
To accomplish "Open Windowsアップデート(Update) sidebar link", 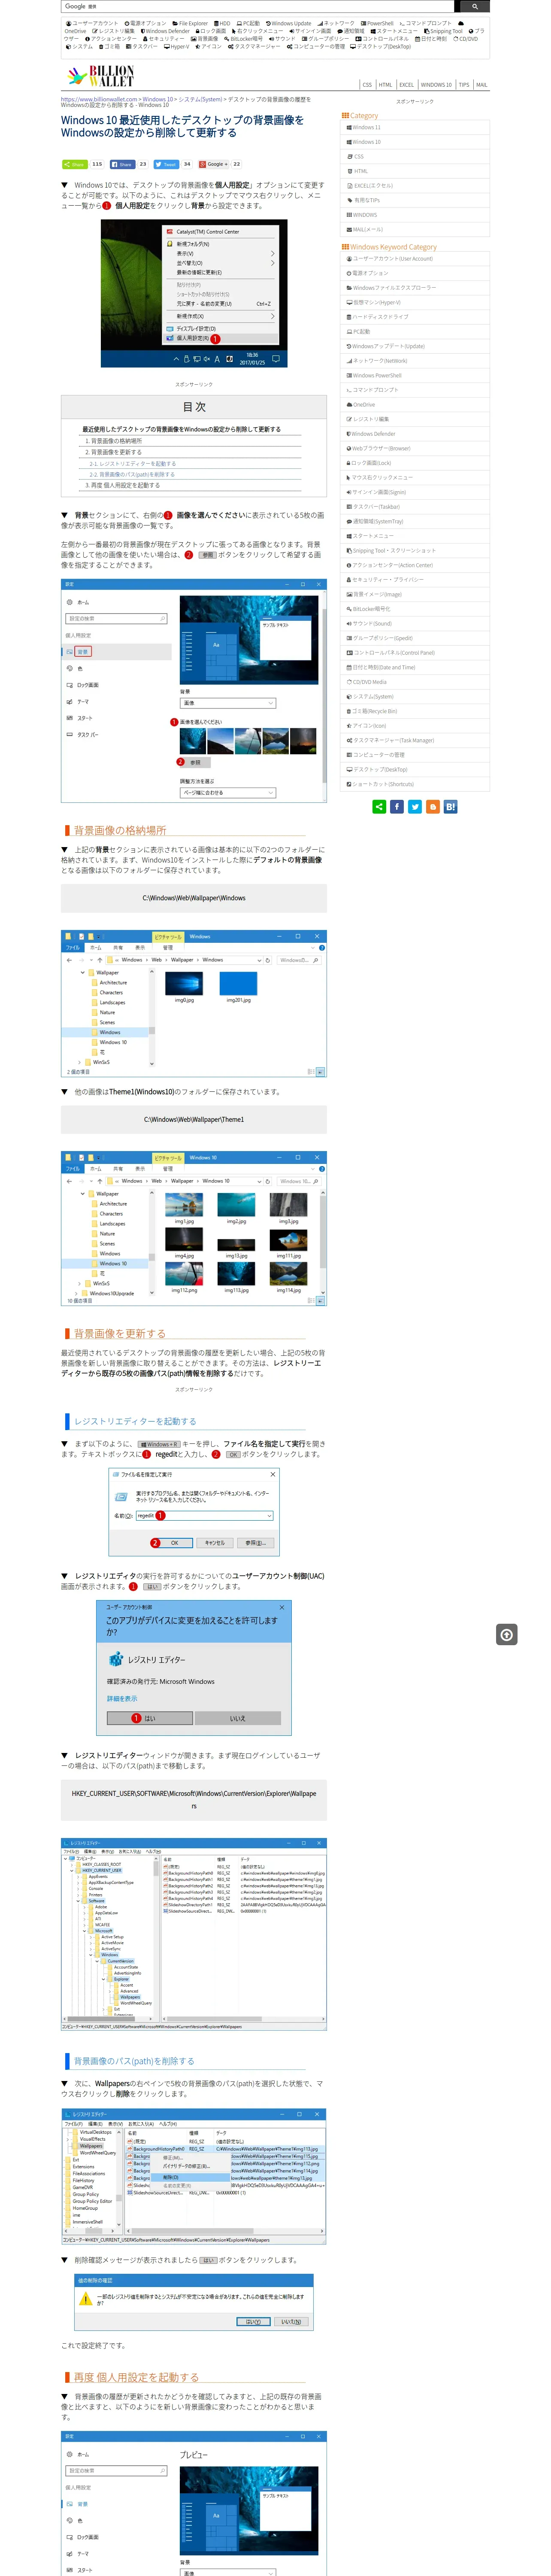I will (388, 346).
